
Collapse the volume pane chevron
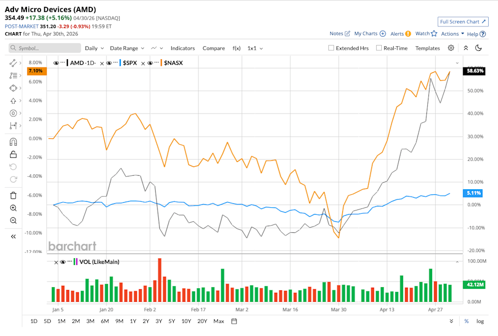tap(457, 262)
